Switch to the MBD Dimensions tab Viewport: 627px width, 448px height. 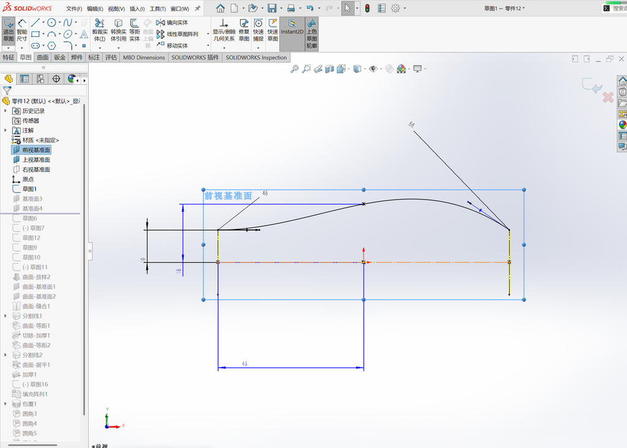[144, 57]
